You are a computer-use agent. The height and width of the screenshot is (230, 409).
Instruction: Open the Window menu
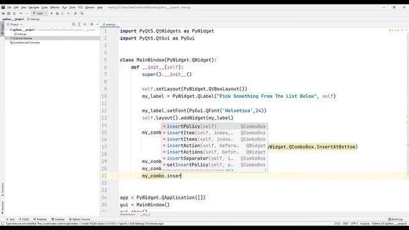click(x=89, y=8)
